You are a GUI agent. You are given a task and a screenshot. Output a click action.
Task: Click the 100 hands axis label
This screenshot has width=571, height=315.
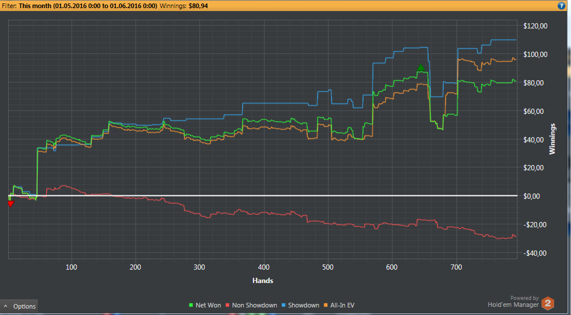click(x=72, y=268)
